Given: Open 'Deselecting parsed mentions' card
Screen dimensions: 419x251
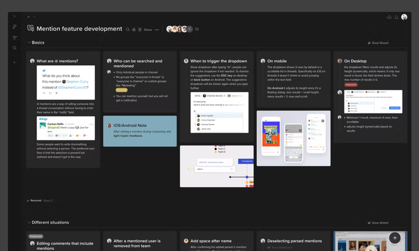Looking at the screenshot, I should coord(294,241).
